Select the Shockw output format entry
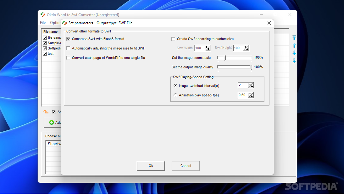The image size is (344, 195). (x=54, y=144)
